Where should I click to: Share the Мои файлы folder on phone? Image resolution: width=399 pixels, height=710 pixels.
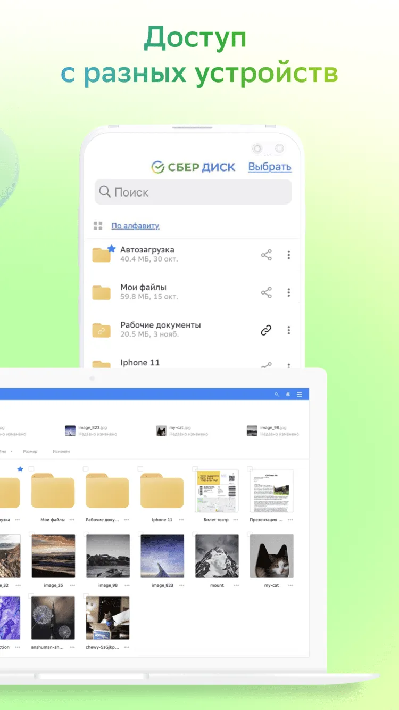coord(267,292)
